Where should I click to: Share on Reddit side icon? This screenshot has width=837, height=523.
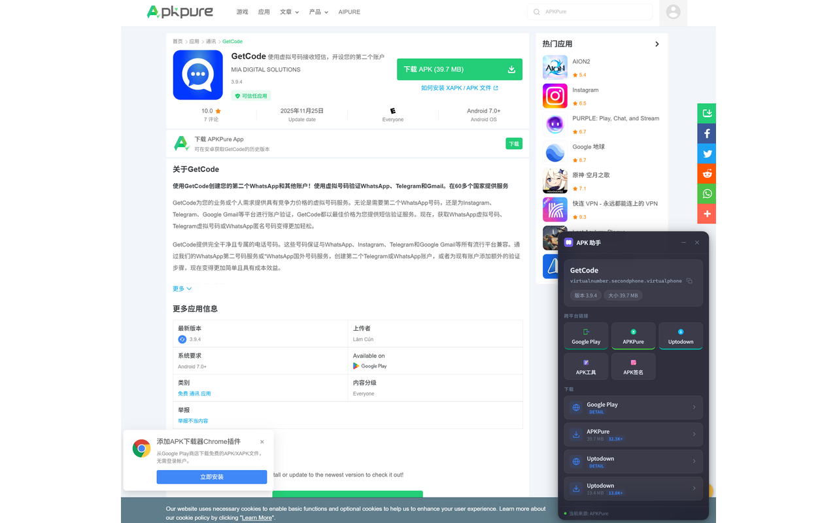tap(707, 173)
